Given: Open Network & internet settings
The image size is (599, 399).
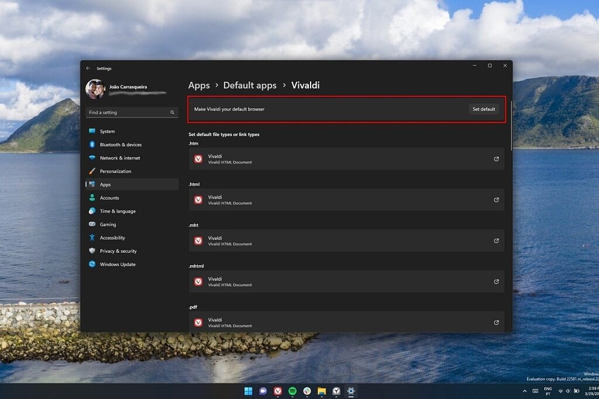Looking at the screenshot, I should coord(132,158).
